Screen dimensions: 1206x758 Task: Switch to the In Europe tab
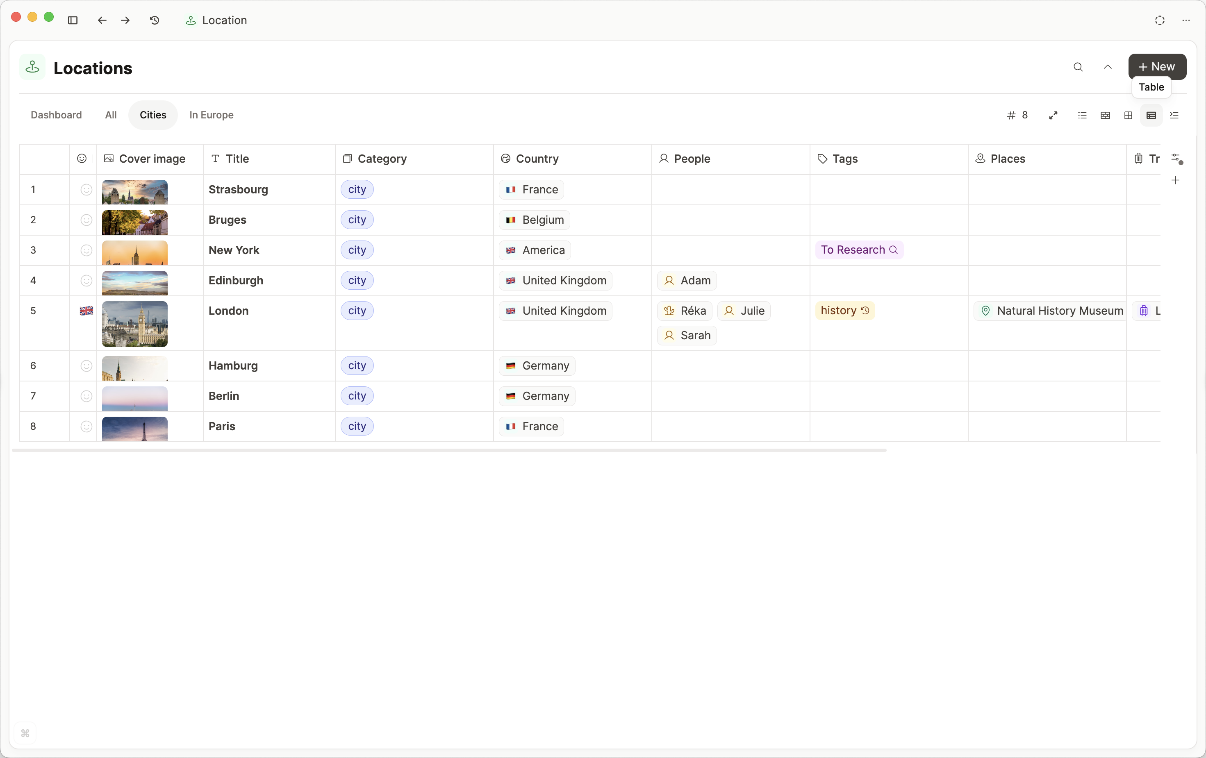tap(211, 115)
